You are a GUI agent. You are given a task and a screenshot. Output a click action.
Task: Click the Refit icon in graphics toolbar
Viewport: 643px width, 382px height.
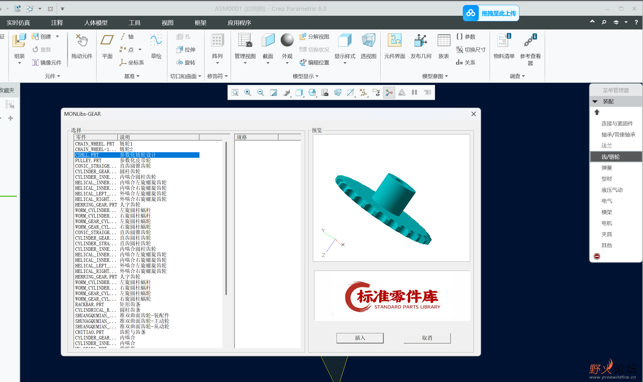235,93
